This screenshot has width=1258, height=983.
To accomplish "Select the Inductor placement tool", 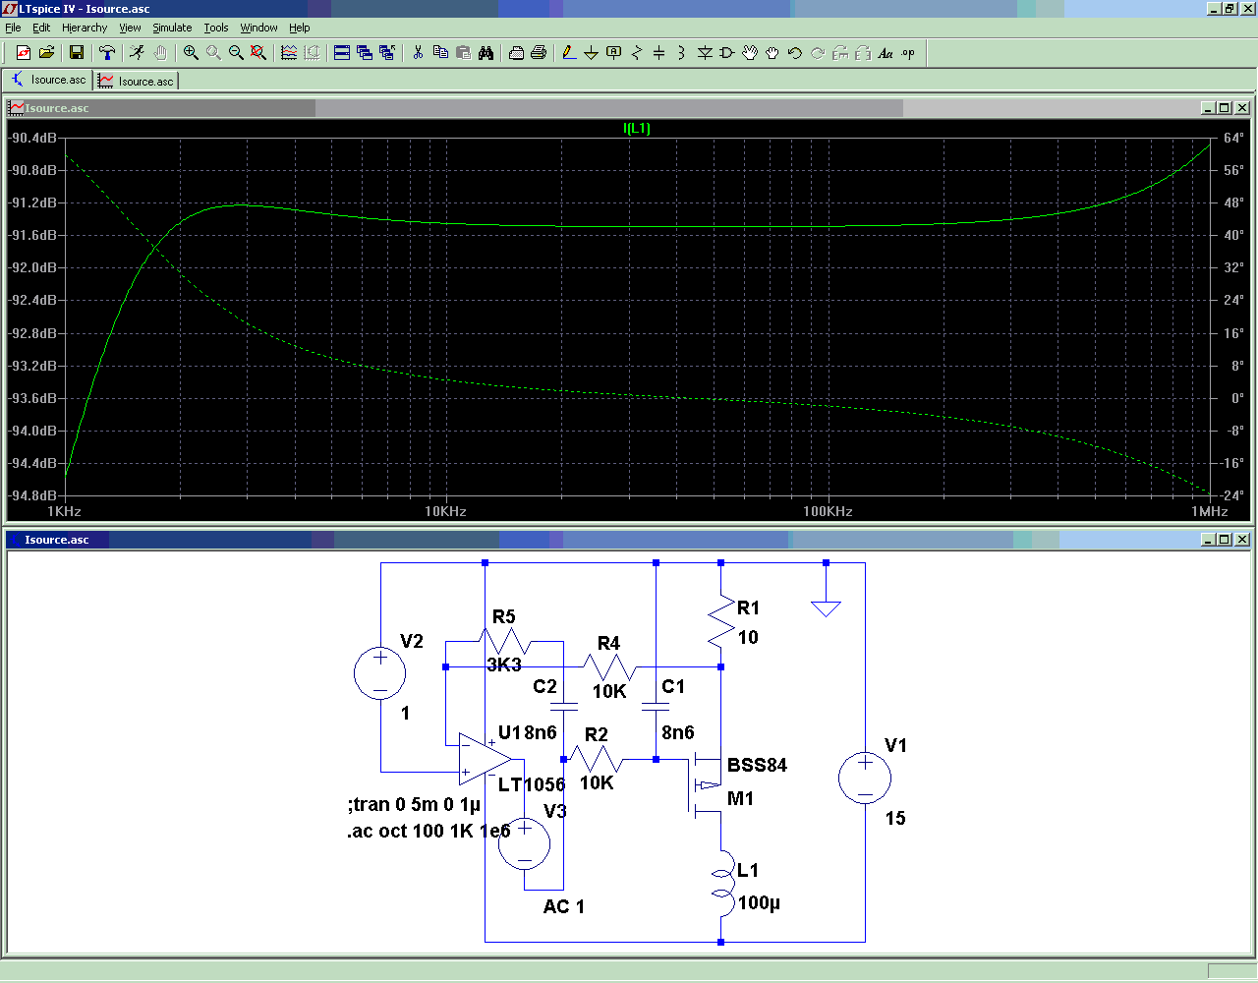I will click(681, 53).
